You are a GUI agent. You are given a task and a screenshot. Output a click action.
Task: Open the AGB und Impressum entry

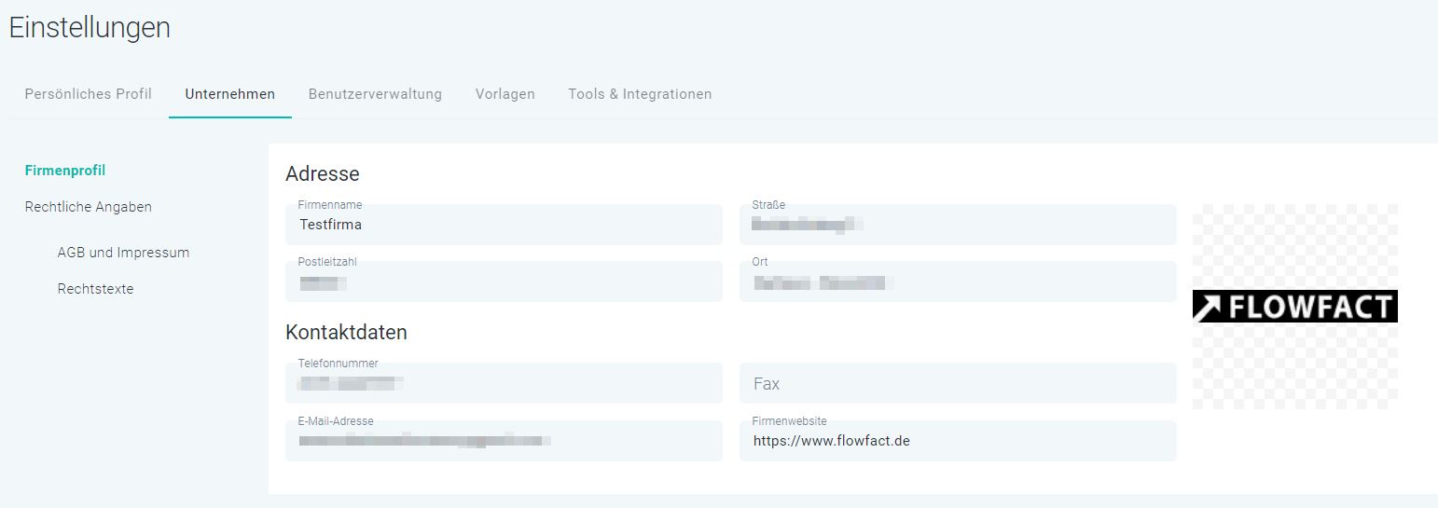(x=123, y=253)
